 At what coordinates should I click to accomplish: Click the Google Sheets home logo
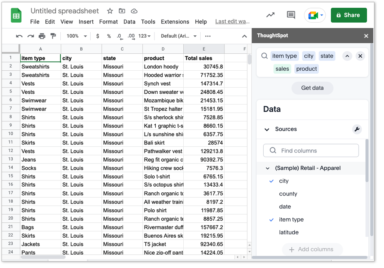15,15
